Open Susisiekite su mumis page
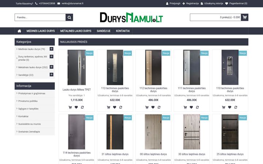 (29, 124)
